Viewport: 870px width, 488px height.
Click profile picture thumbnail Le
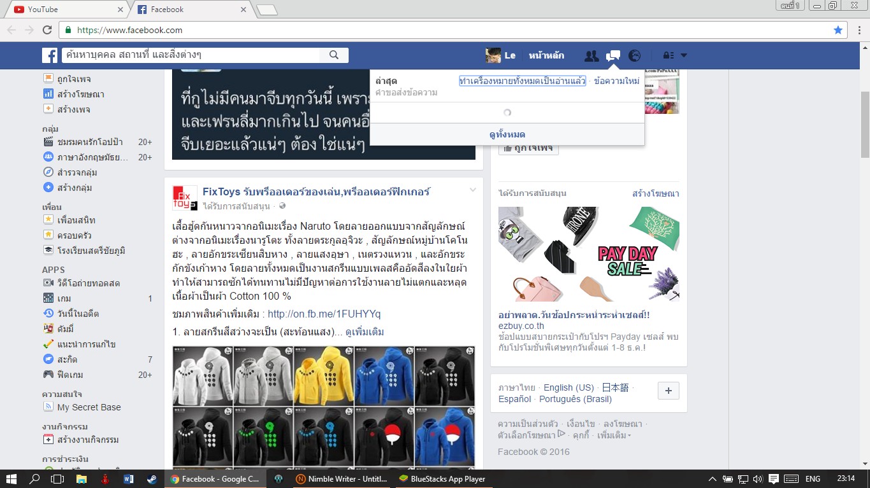point(493,55)
